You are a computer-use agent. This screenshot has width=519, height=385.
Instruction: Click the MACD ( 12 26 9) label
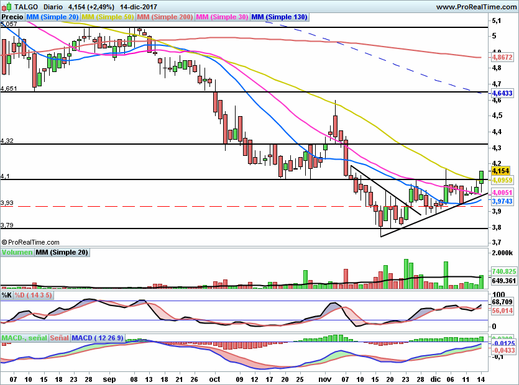pyautogui.click(x=98, y=338)
